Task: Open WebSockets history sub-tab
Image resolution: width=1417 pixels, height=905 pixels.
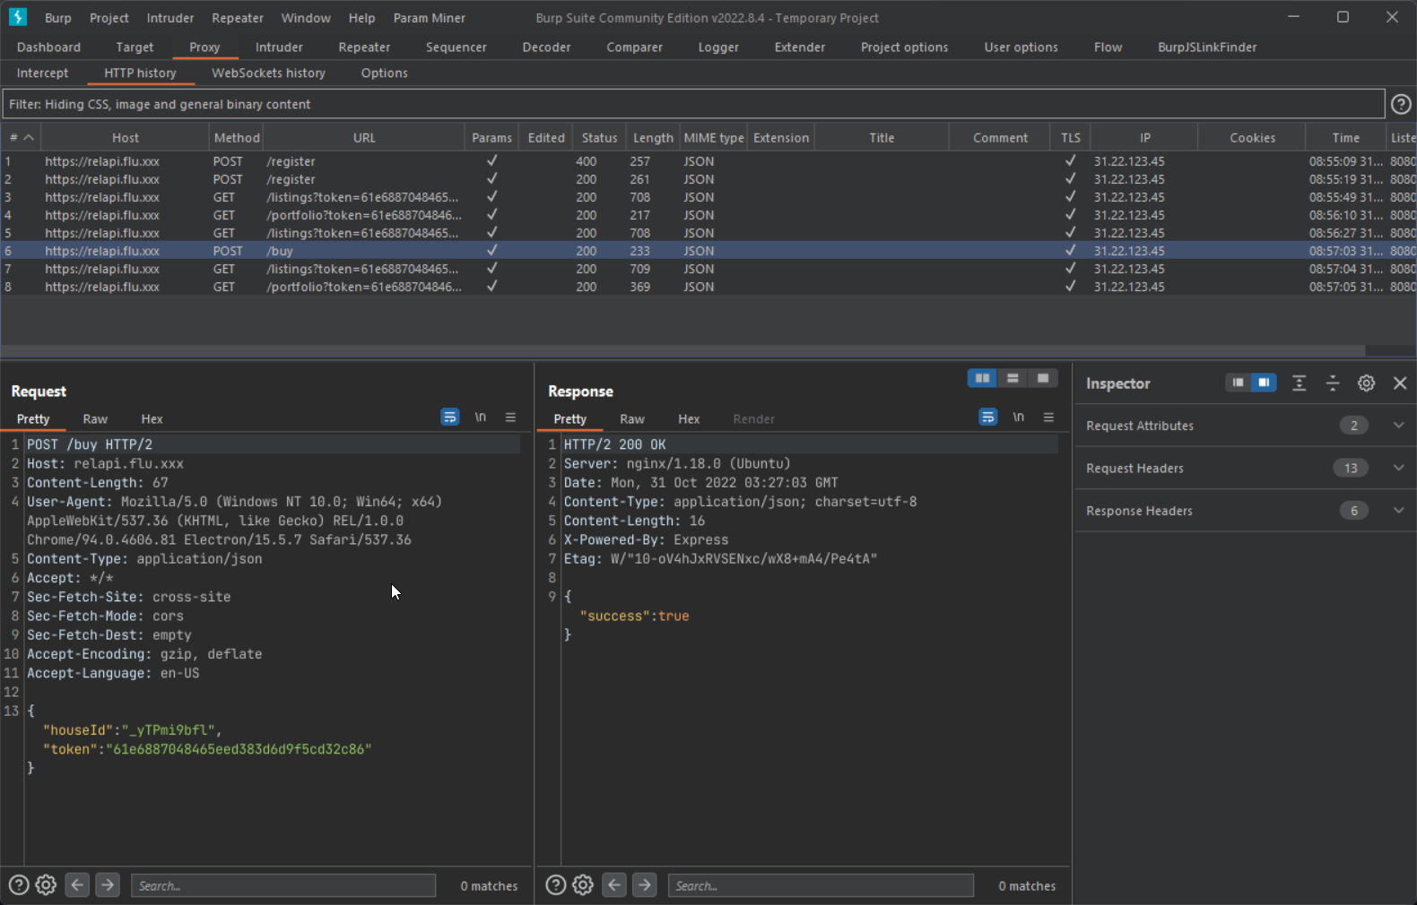Action: (268, 73)
